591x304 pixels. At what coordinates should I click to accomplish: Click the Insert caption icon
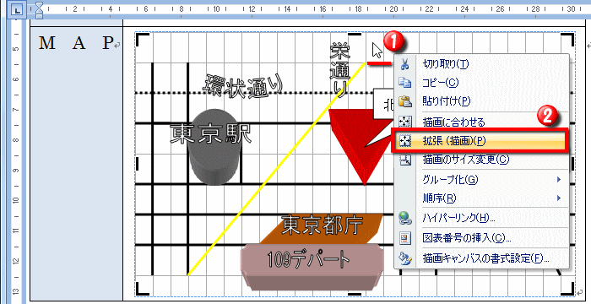pos(404,238)
